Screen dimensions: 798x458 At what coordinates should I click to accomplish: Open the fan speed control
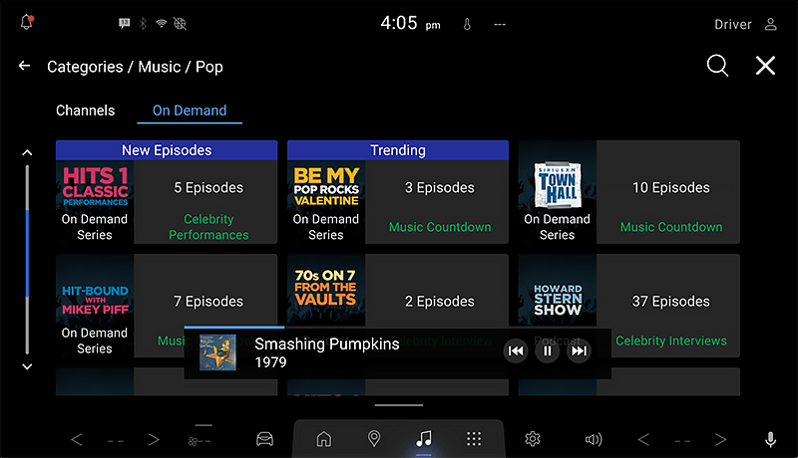click(199, 440)
